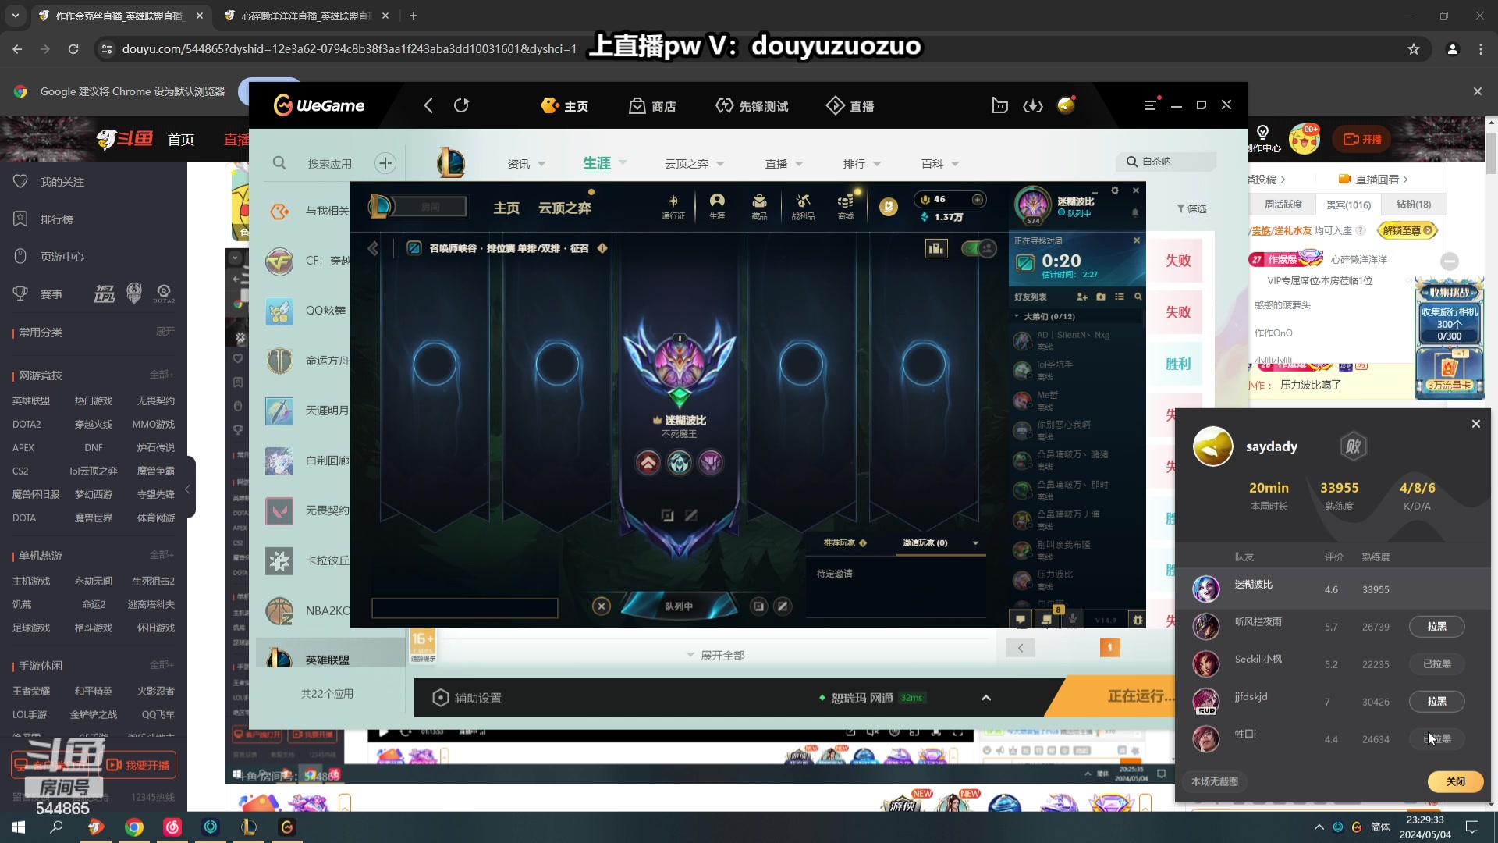Open the 商城 store icon in LoL client
This screenshot has width=1498, height=843.
pyautogui.click(x=846, y=206)
